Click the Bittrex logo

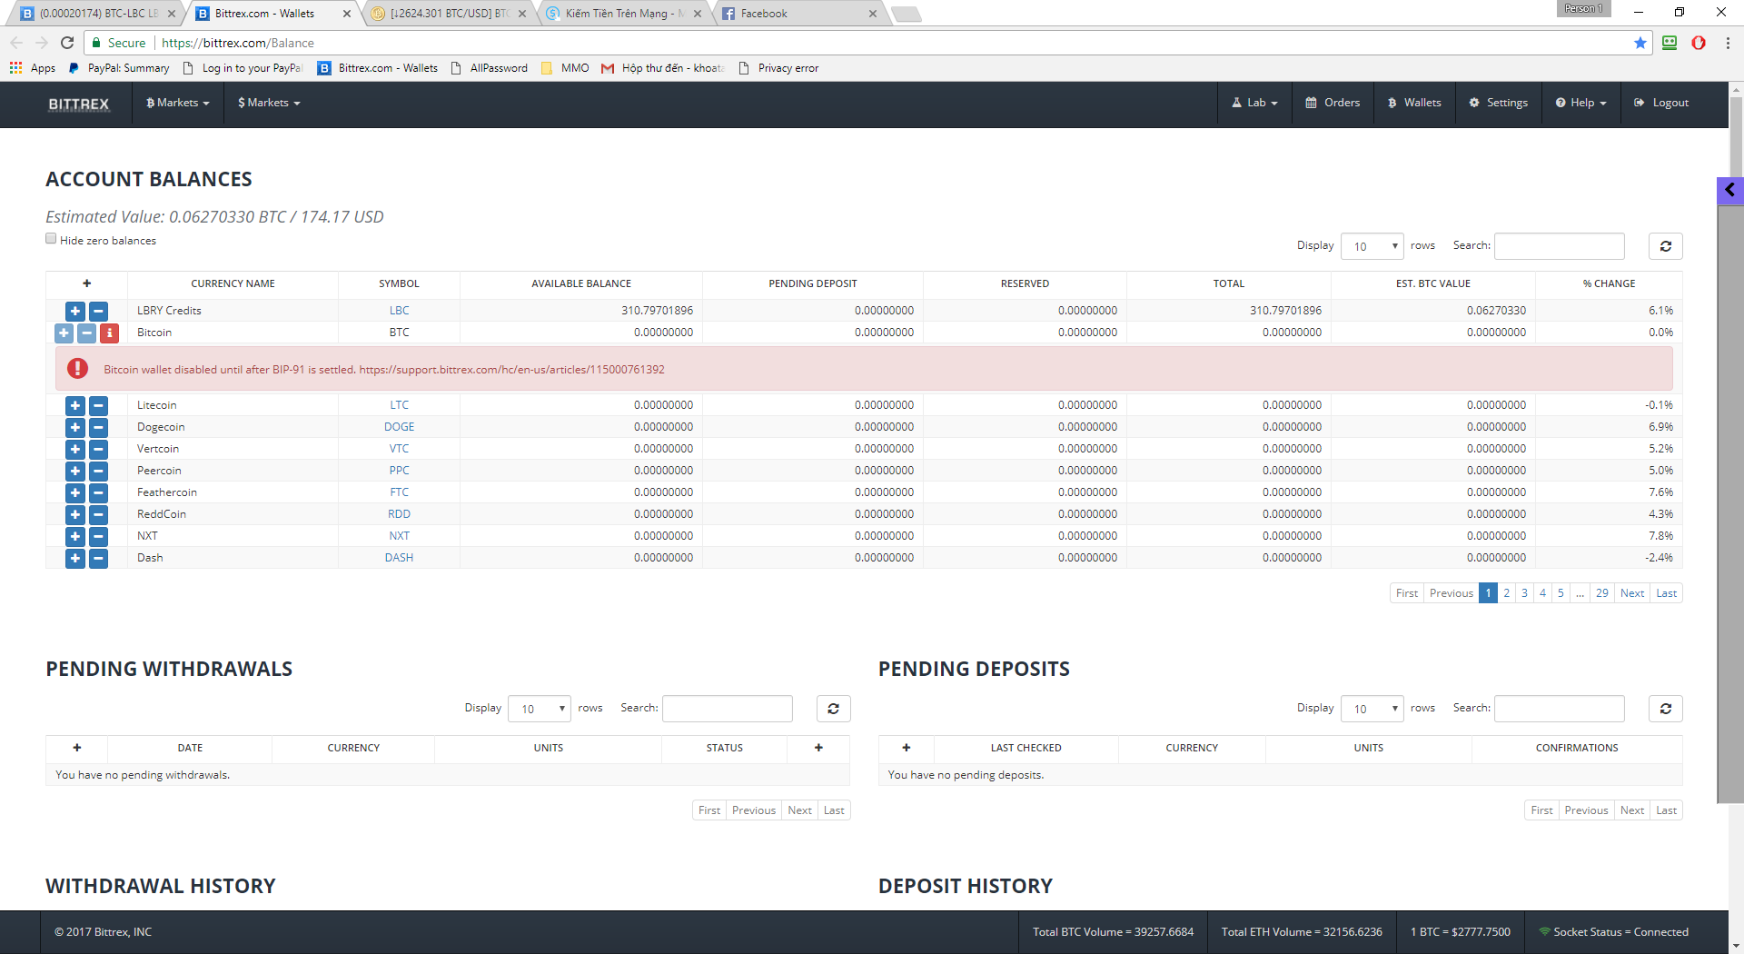(78, 104)
